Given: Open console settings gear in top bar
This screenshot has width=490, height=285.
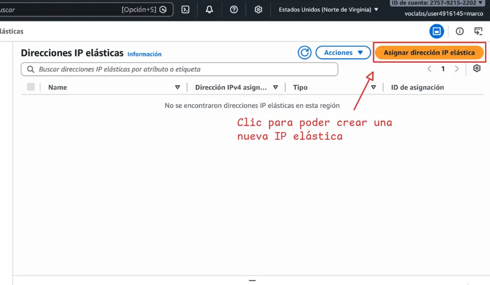Looking at the screenshot, I should click(258, 10).
